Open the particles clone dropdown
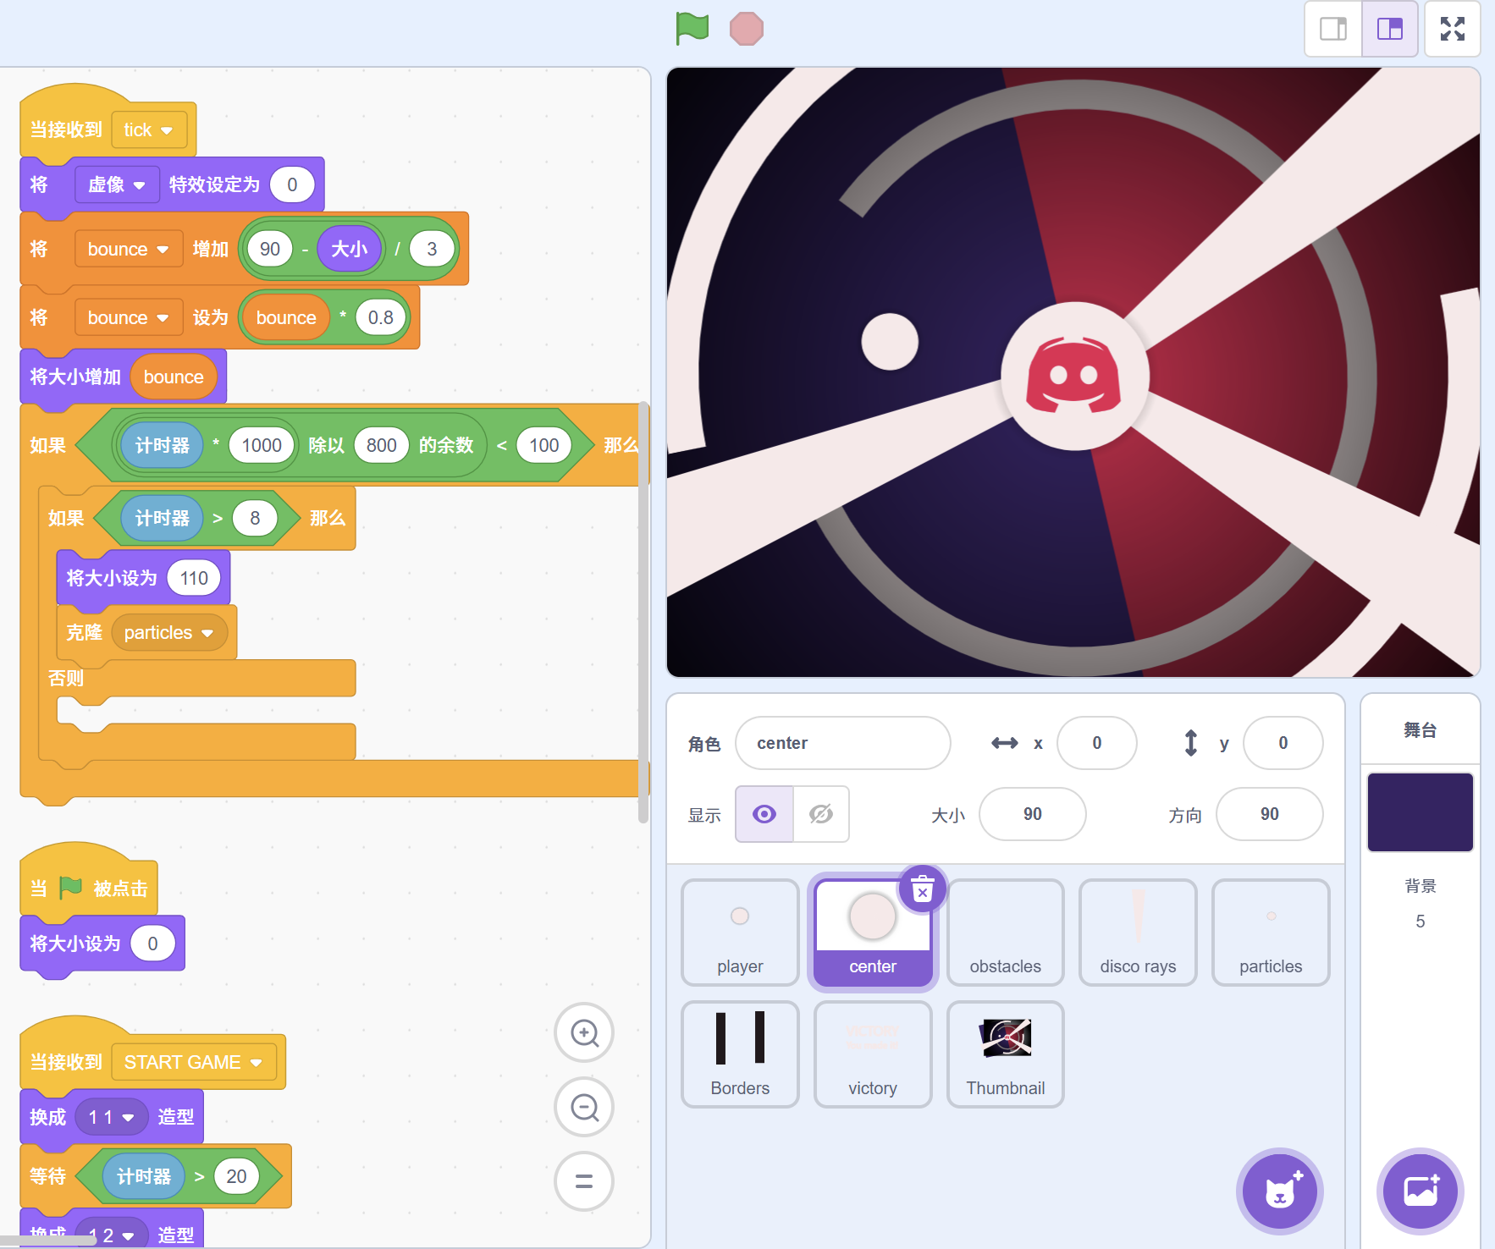The width and height of the screenshot is (1495, 1249). click(207, 634)
